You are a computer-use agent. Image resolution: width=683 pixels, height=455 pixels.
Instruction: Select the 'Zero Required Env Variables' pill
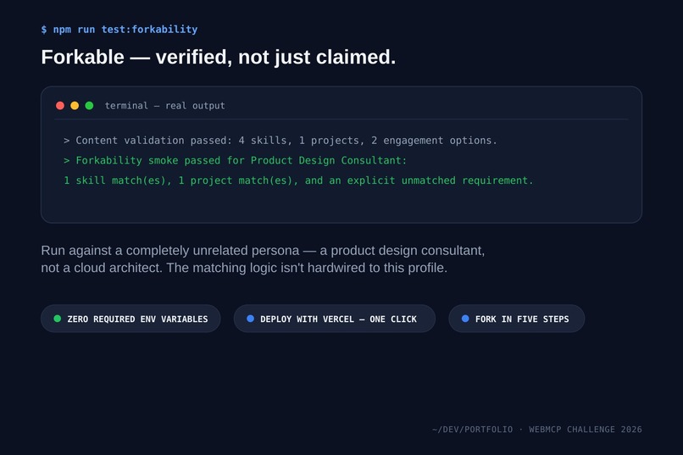pos(130,319)
